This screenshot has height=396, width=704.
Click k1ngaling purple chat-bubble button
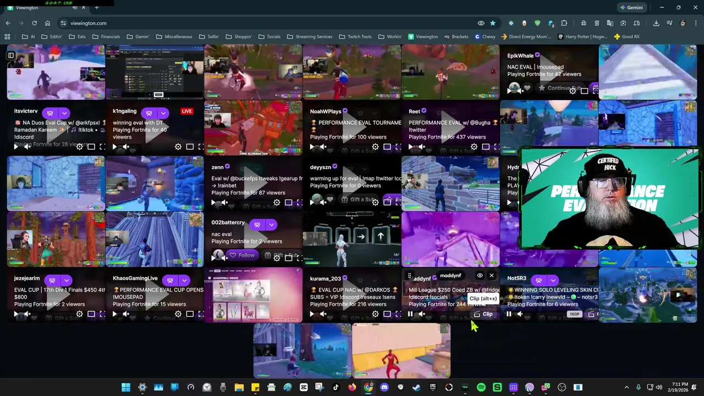pos(149,113)
